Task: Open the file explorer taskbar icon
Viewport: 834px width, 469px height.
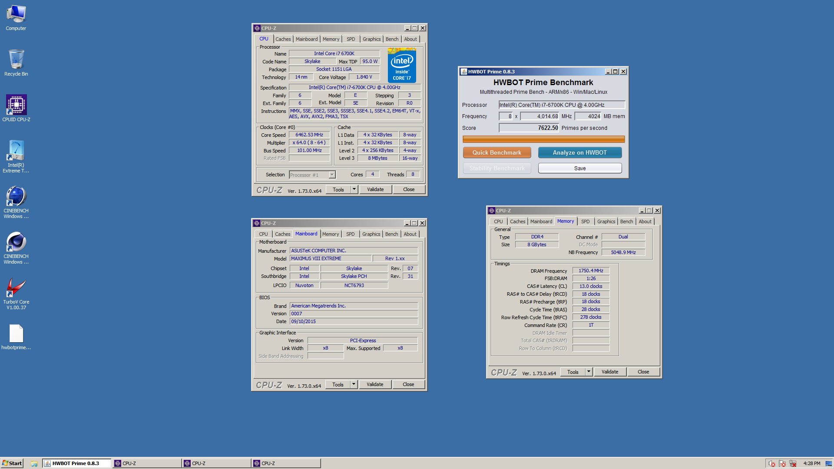Action: click(34, 463)
